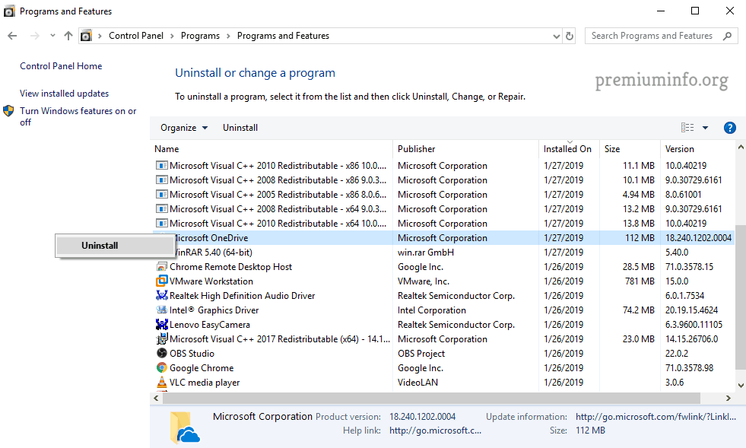Open recent locations dropdown arrow
The width and height of the screenshot is (746, 448).
(x=52, y=36)
